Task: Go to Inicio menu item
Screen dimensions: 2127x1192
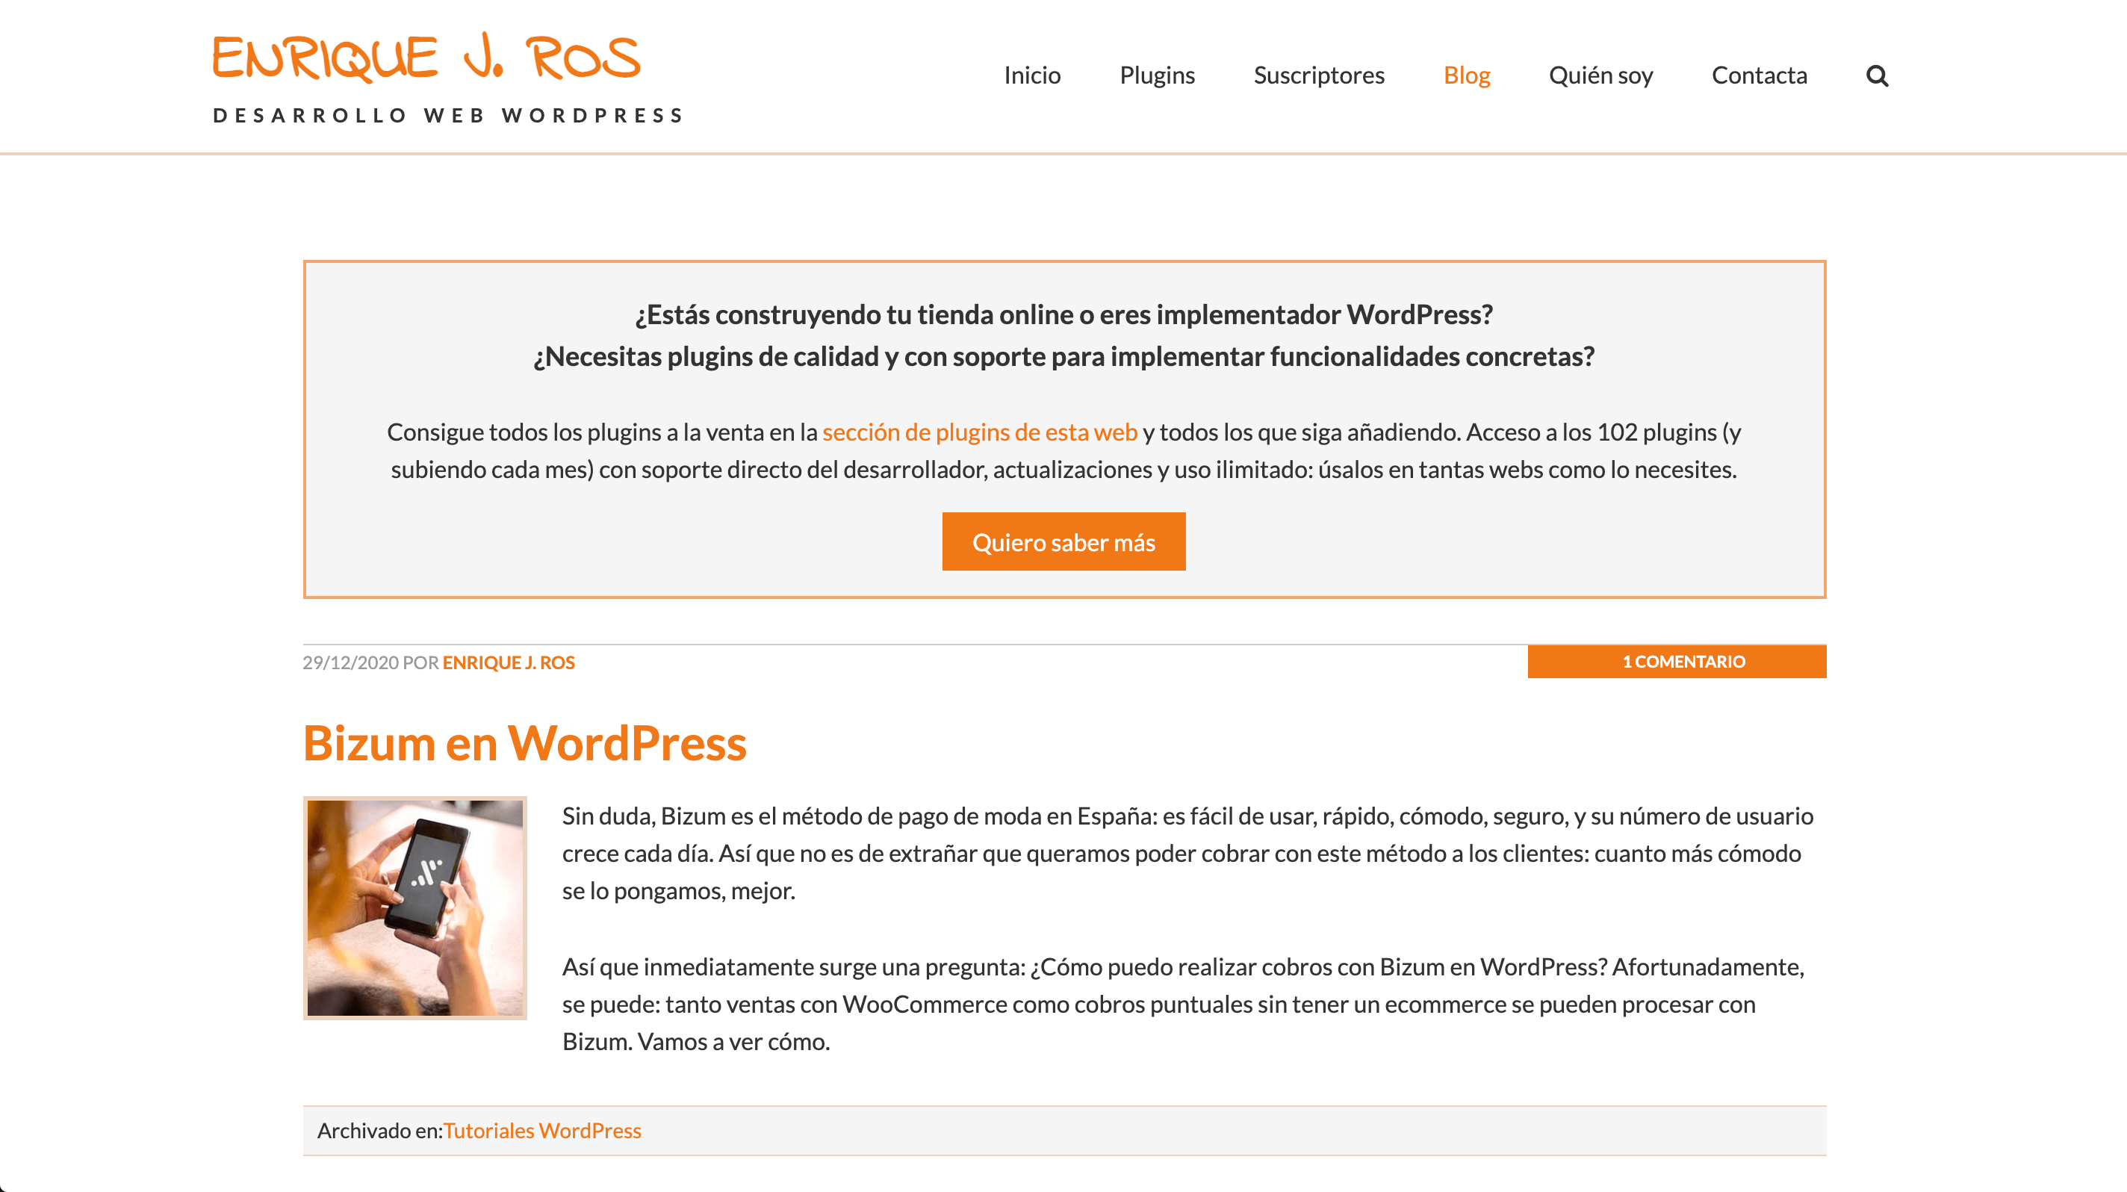Action: pos(1032,75)
